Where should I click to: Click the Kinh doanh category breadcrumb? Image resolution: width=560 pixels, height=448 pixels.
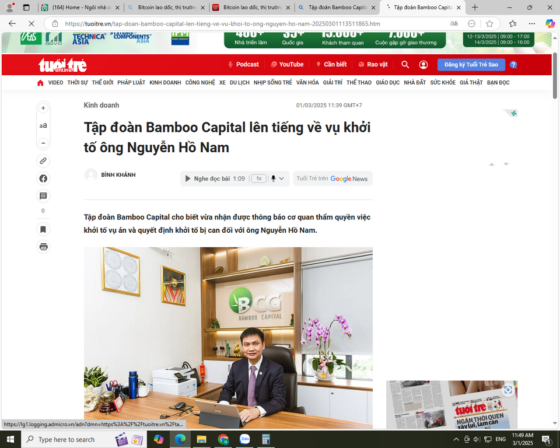[101, 106]
